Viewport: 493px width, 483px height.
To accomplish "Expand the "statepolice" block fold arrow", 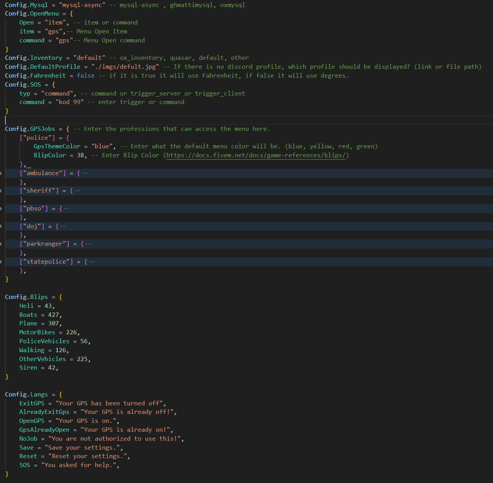I will (x=1, y=262).
